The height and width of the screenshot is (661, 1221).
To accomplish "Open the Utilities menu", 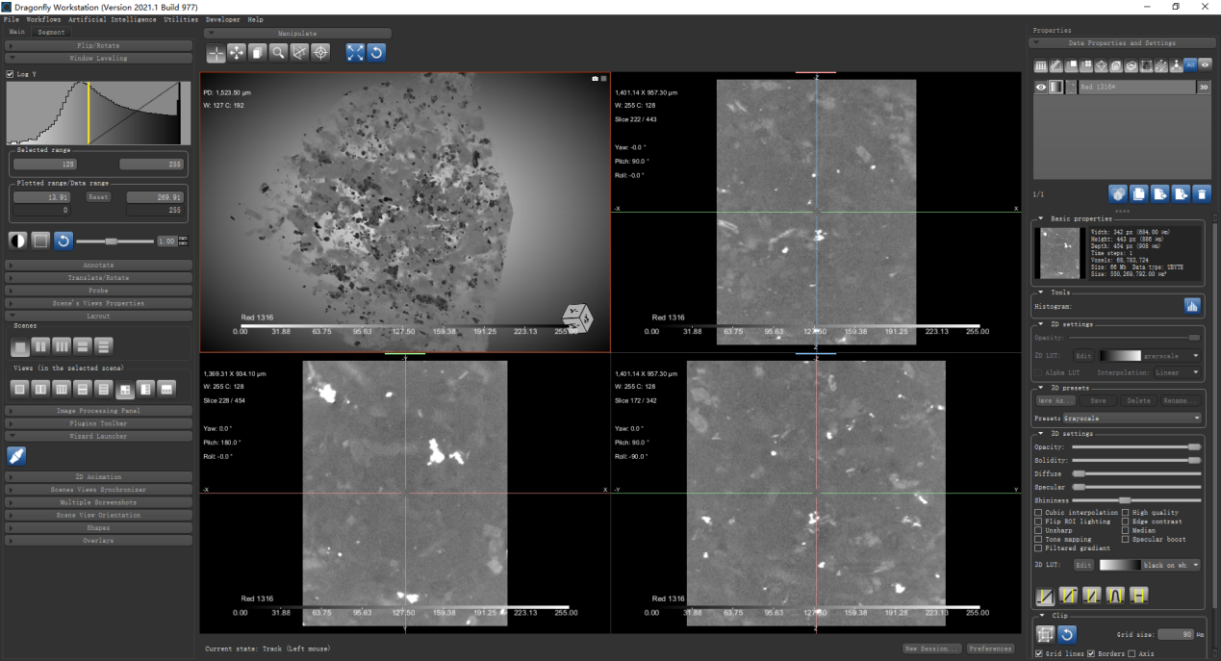I will click(181, 19).
